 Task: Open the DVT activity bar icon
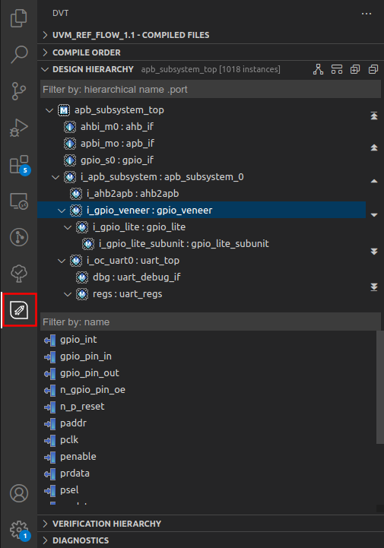(x=19, y=310)
